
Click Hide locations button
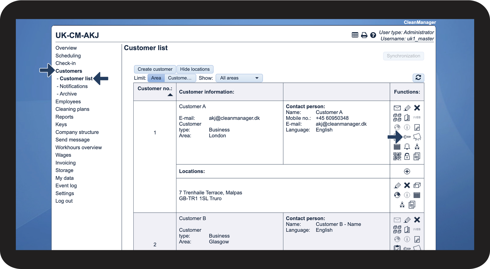point(195,69)
